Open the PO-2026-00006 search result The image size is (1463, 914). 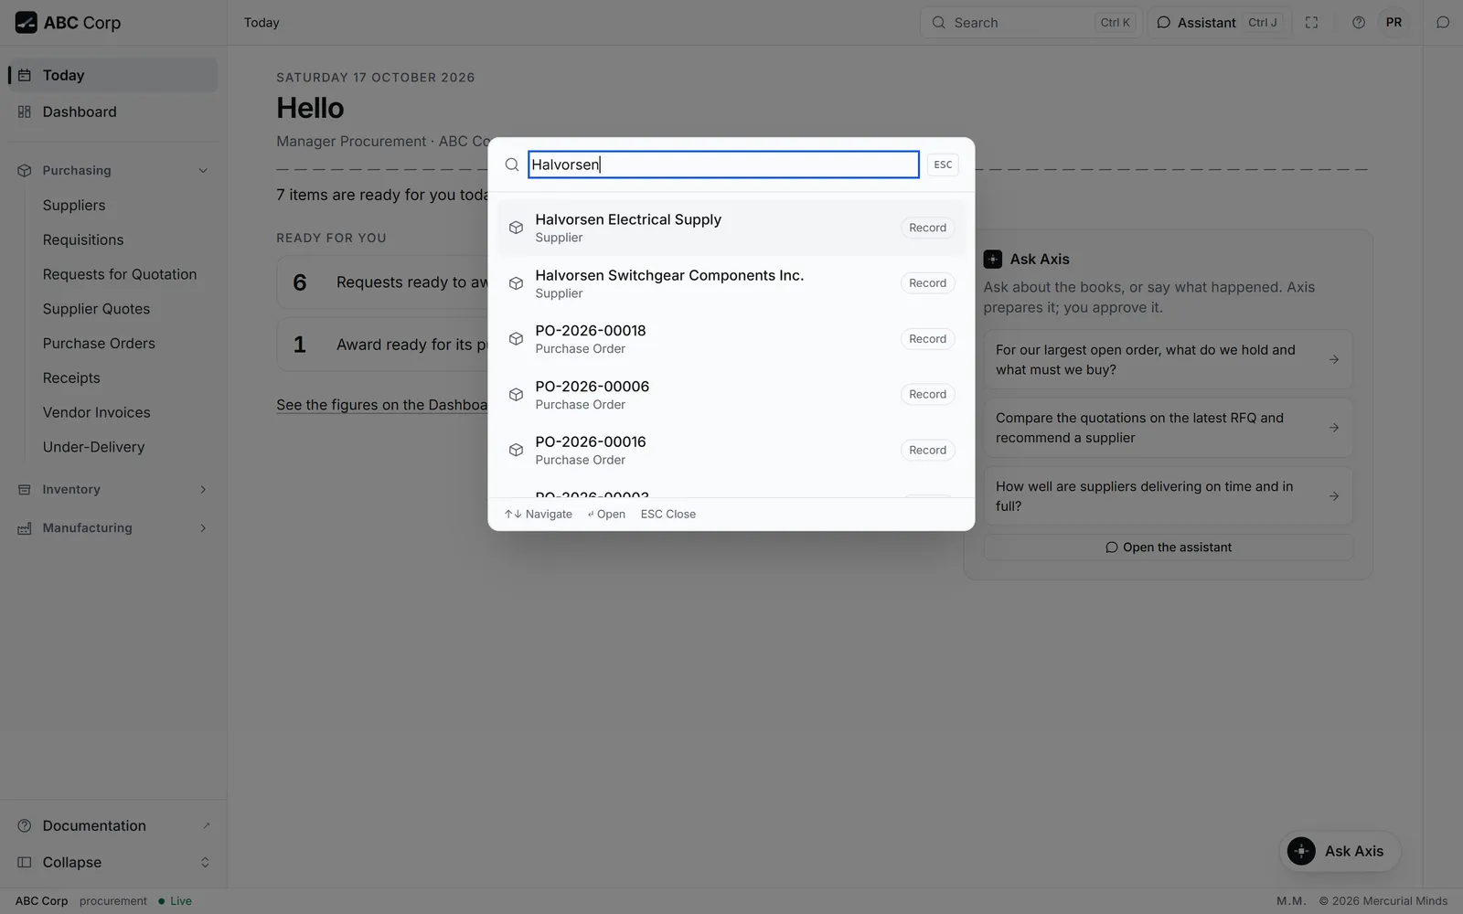pos(731,395)
